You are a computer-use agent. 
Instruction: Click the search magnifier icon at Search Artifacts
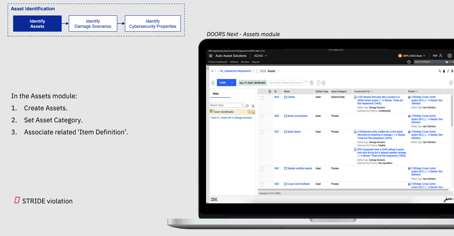[453, 62]
